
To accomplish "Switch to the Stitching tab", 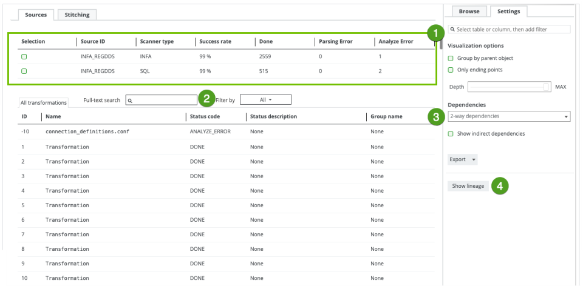I will point(77,15).
